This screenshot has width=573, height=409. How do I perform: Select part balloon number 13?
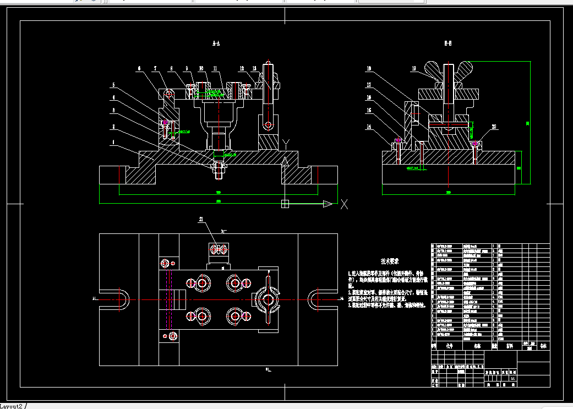coord(254,68)
